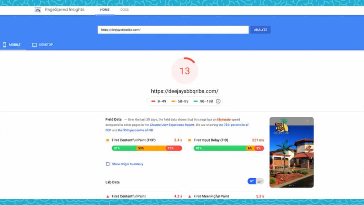Open the HOME tab
This screenshot has height=205, width=364.
click(105, 10)
